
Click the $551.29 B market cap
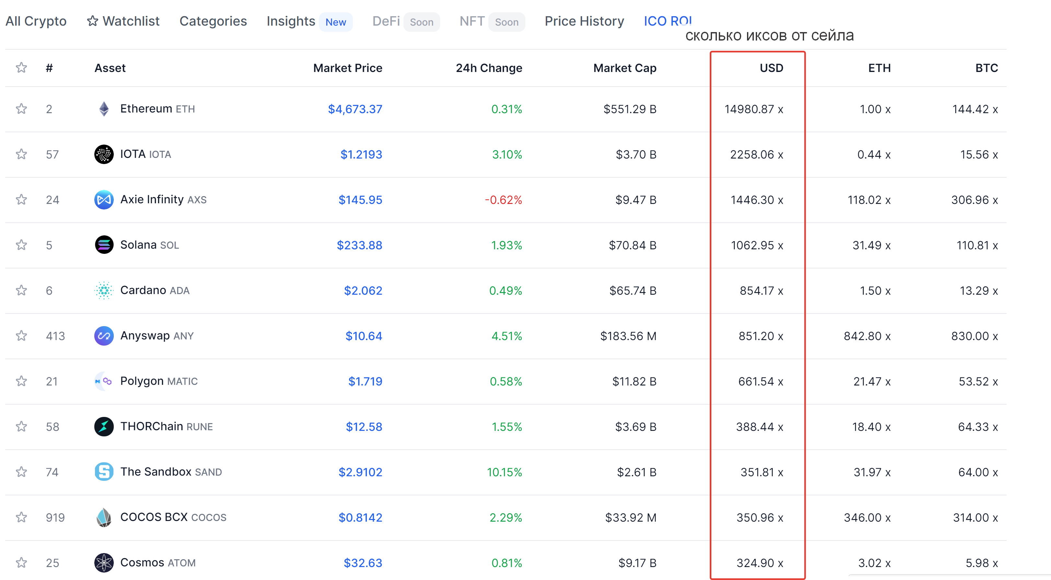[x=630, y=109]
